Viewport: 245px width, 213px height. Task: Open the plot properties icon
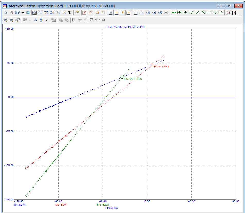[x=77, y=13]
